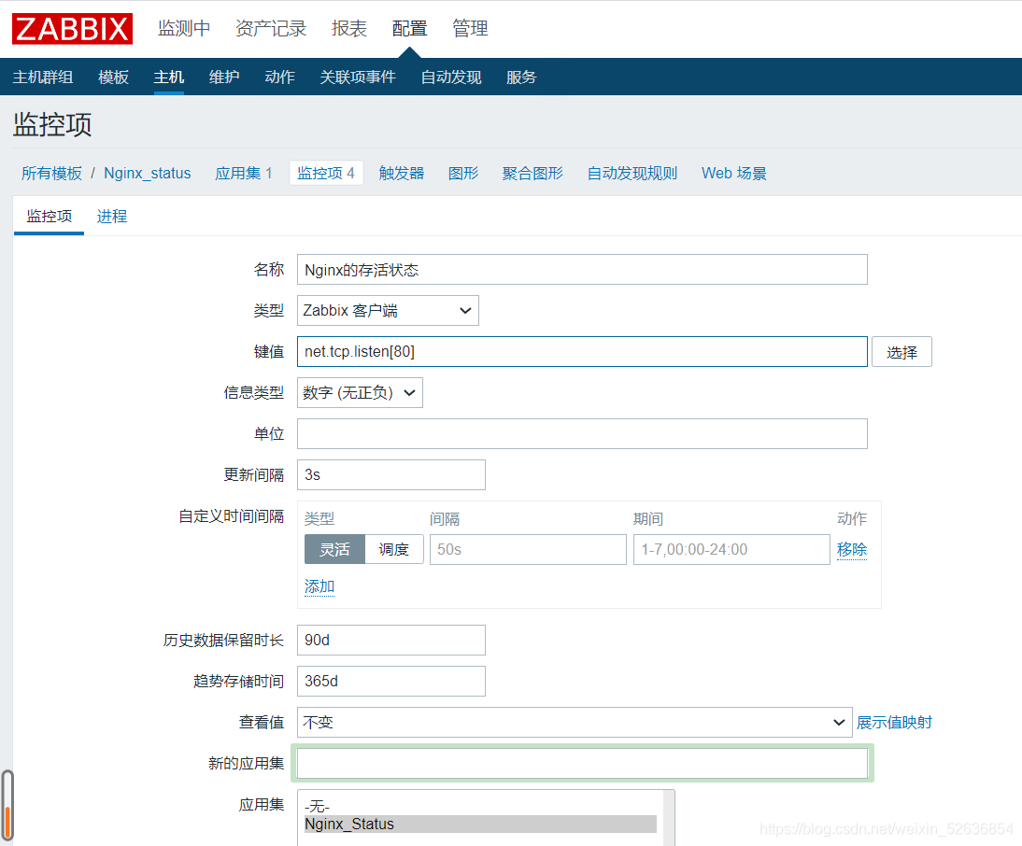Open 展示值映射 link

click(x=894, y=722)
